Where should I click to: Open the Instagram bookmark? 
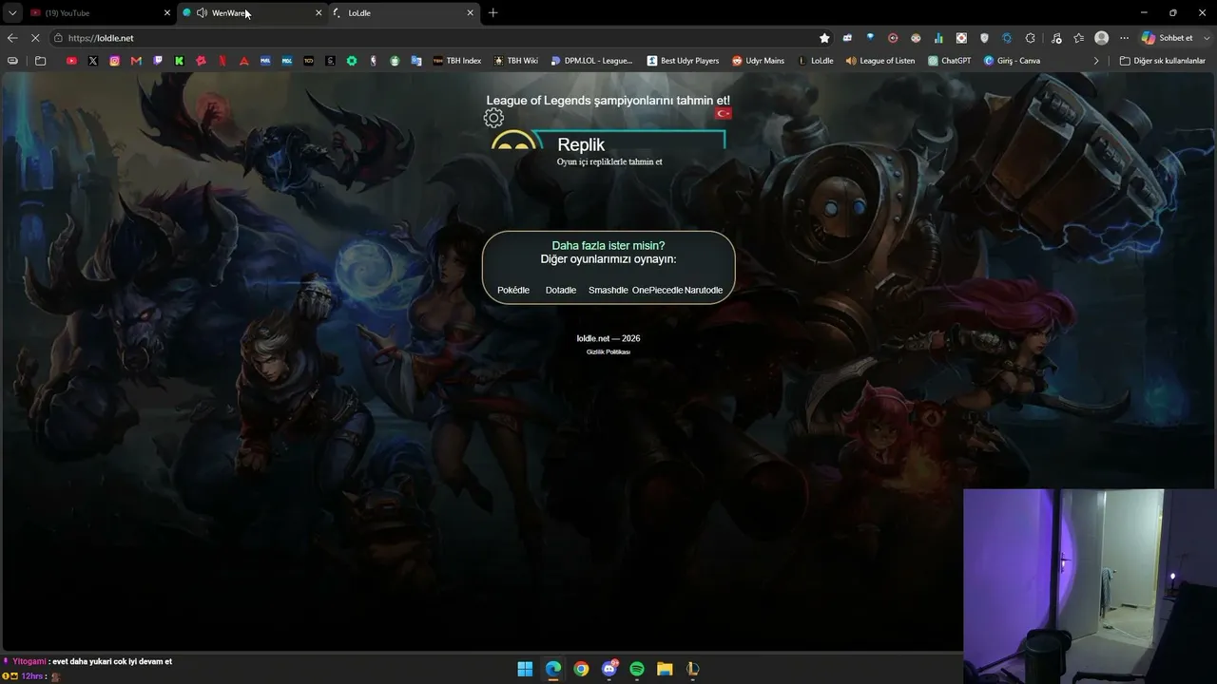pos(115,61)
